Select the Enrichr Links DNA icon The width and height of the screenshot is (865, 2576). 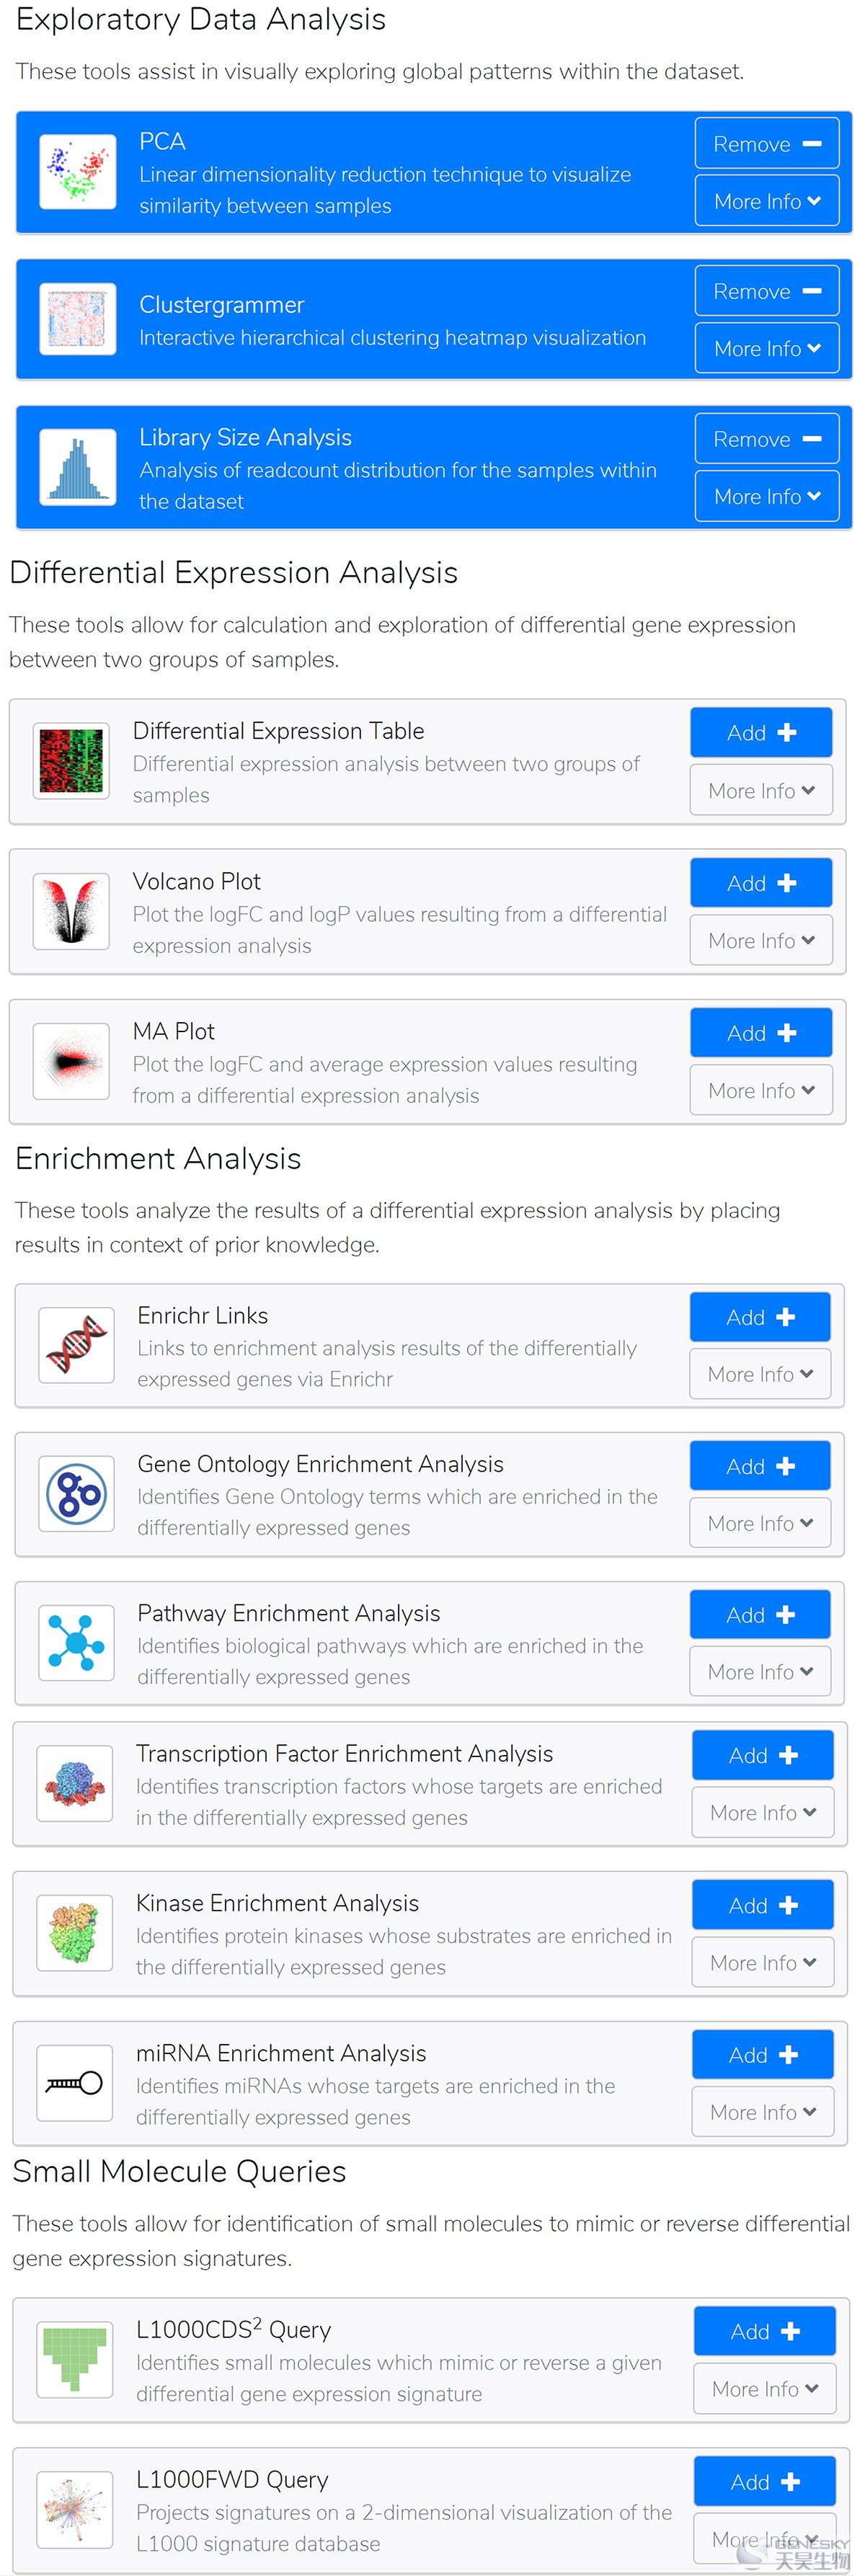(x=76, y=1345)
